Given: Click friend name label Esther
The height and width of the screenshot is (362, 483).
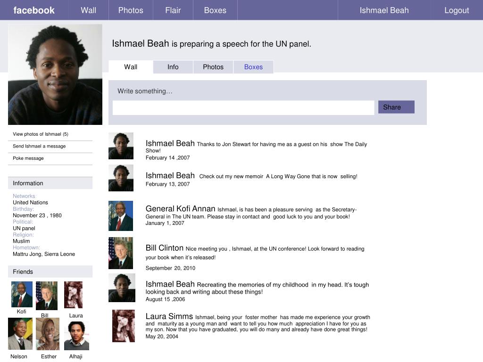Looking at the screenshot, I should [49, 356].
